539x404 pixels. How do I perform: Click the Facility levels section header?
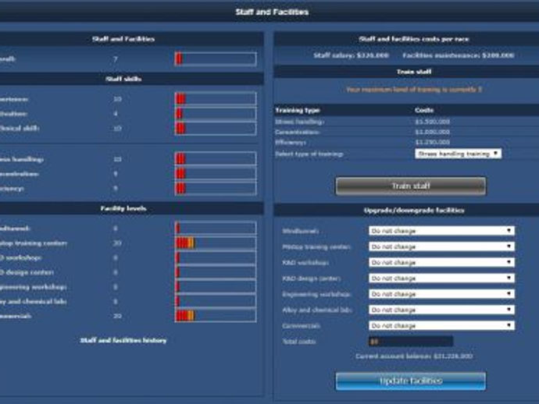click(x=123, y=208)
